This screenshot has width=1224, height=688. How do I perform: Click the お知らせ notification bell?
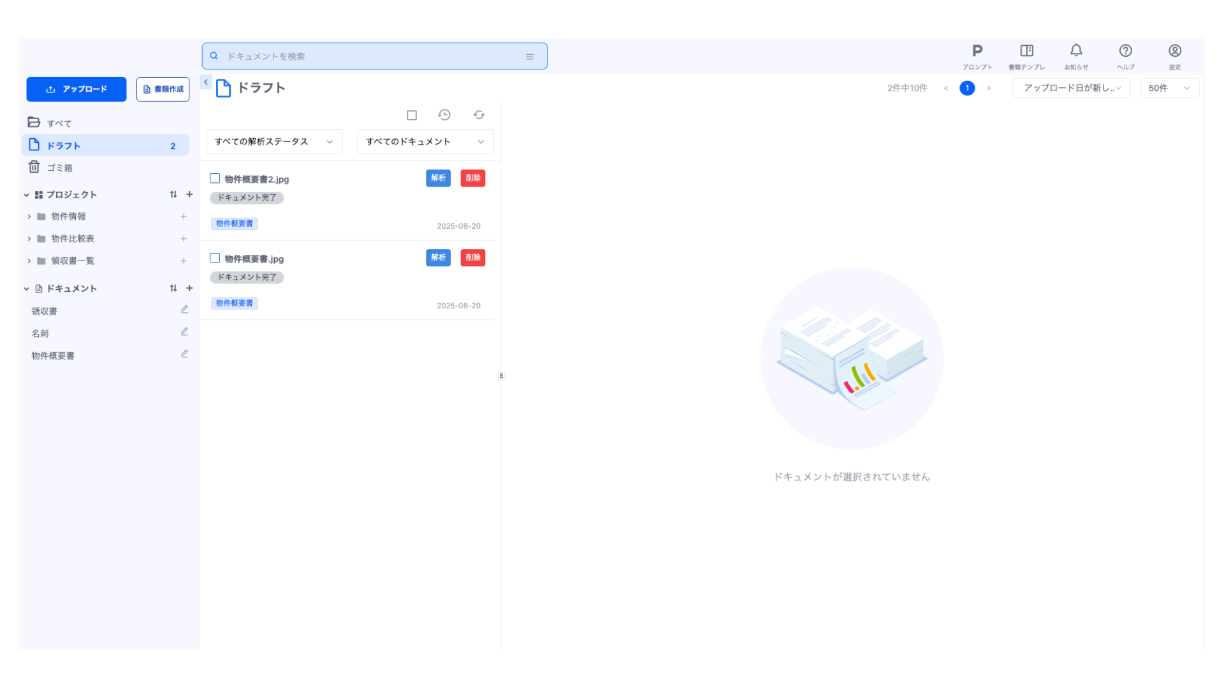1076,56
